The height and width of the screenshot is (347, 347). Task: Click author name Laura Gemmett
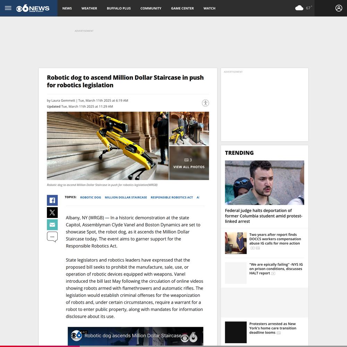pos(63,101)
